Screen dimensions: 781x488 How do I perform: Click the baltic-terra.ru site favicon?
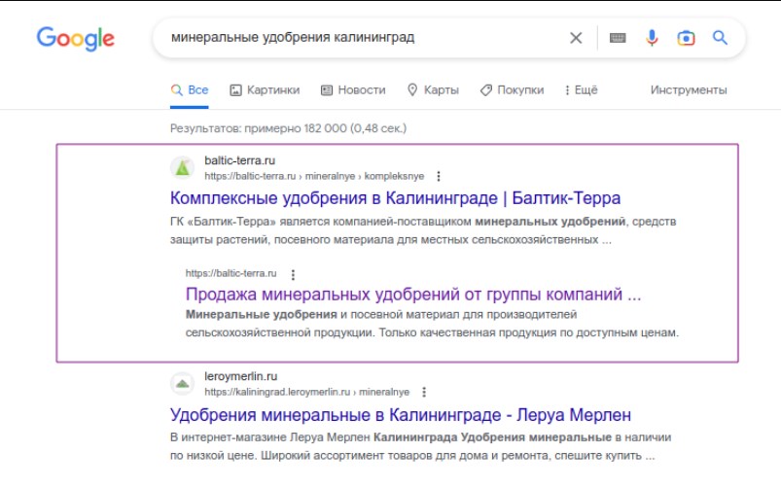182,168
